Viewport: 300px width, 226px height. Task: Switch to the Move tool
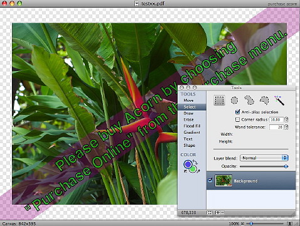[188, 100]
